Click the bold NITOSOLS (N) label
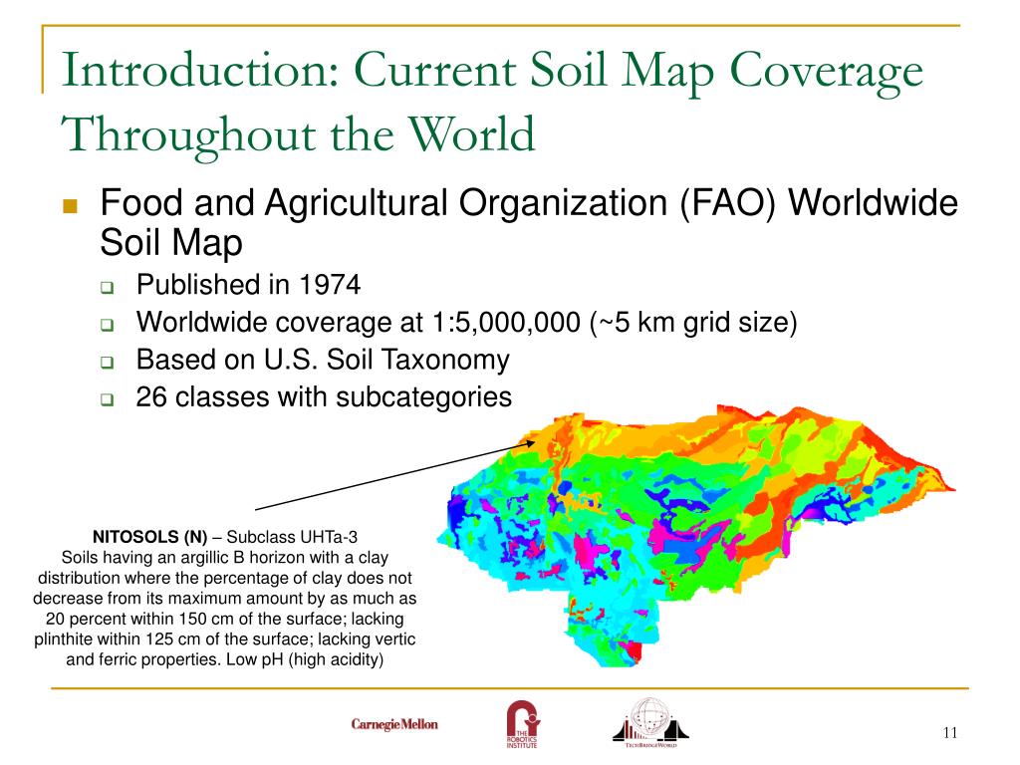 (x=149, y=537)
